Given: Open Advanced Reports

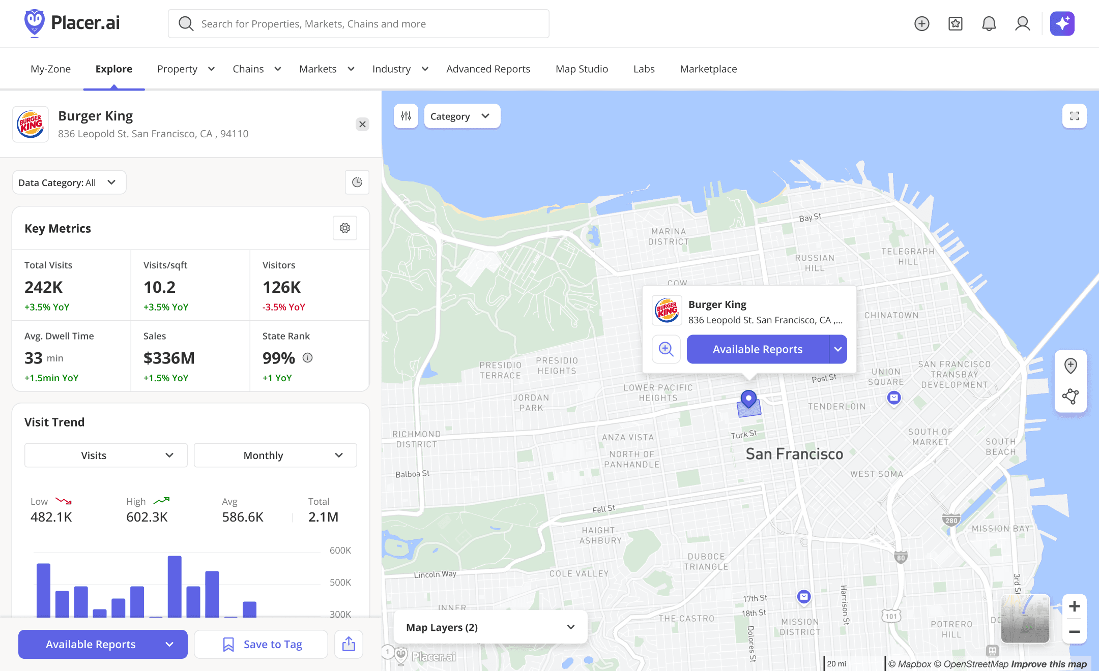Looking at the screenshot, I should 488,69.
